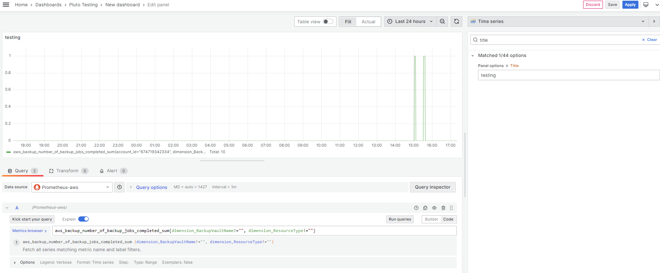
Task: Click Run queries button
Action: (400, 220)
